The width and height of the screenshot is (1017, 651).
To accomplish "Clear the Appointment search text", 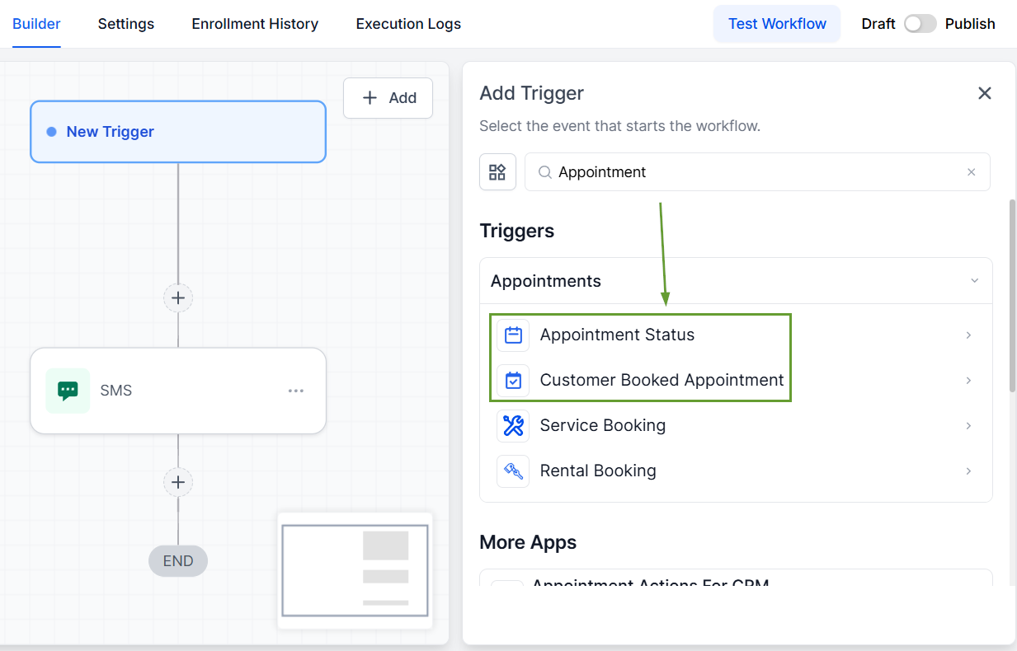I will click(971, 172).
